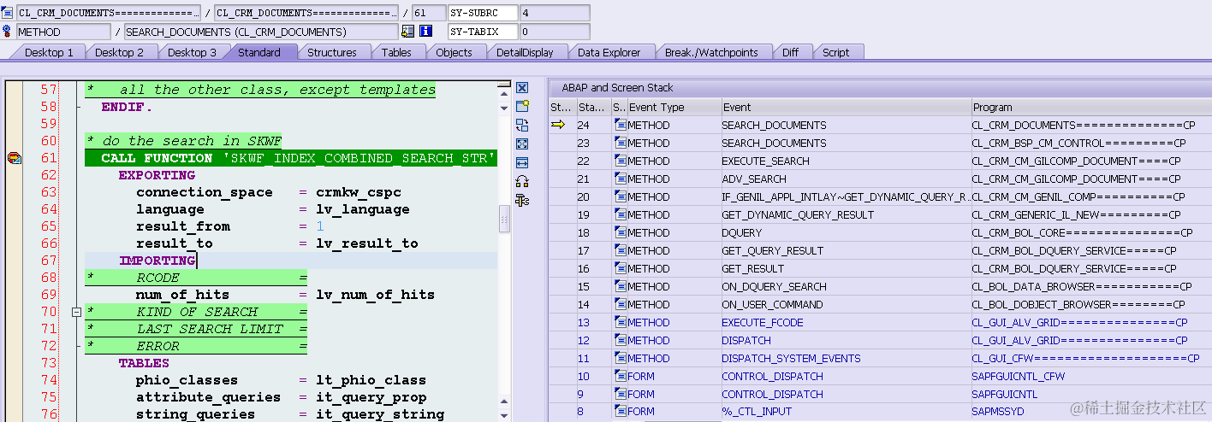Click the method icon on stack row 17
1212x422 pixels.
[x=620, y=250]
